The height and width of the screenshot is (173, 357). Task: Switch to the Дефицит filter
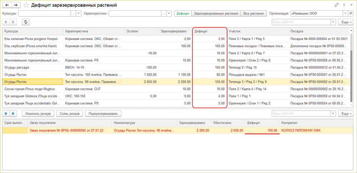pos(183,14)
